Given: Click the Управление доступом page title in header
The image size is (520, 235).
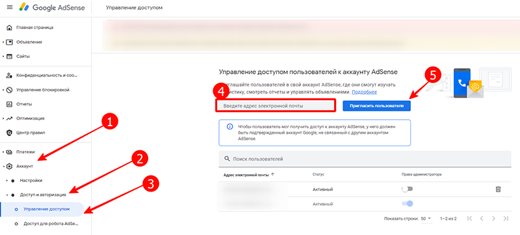Looking at the screenshot, I should point(134,7).
